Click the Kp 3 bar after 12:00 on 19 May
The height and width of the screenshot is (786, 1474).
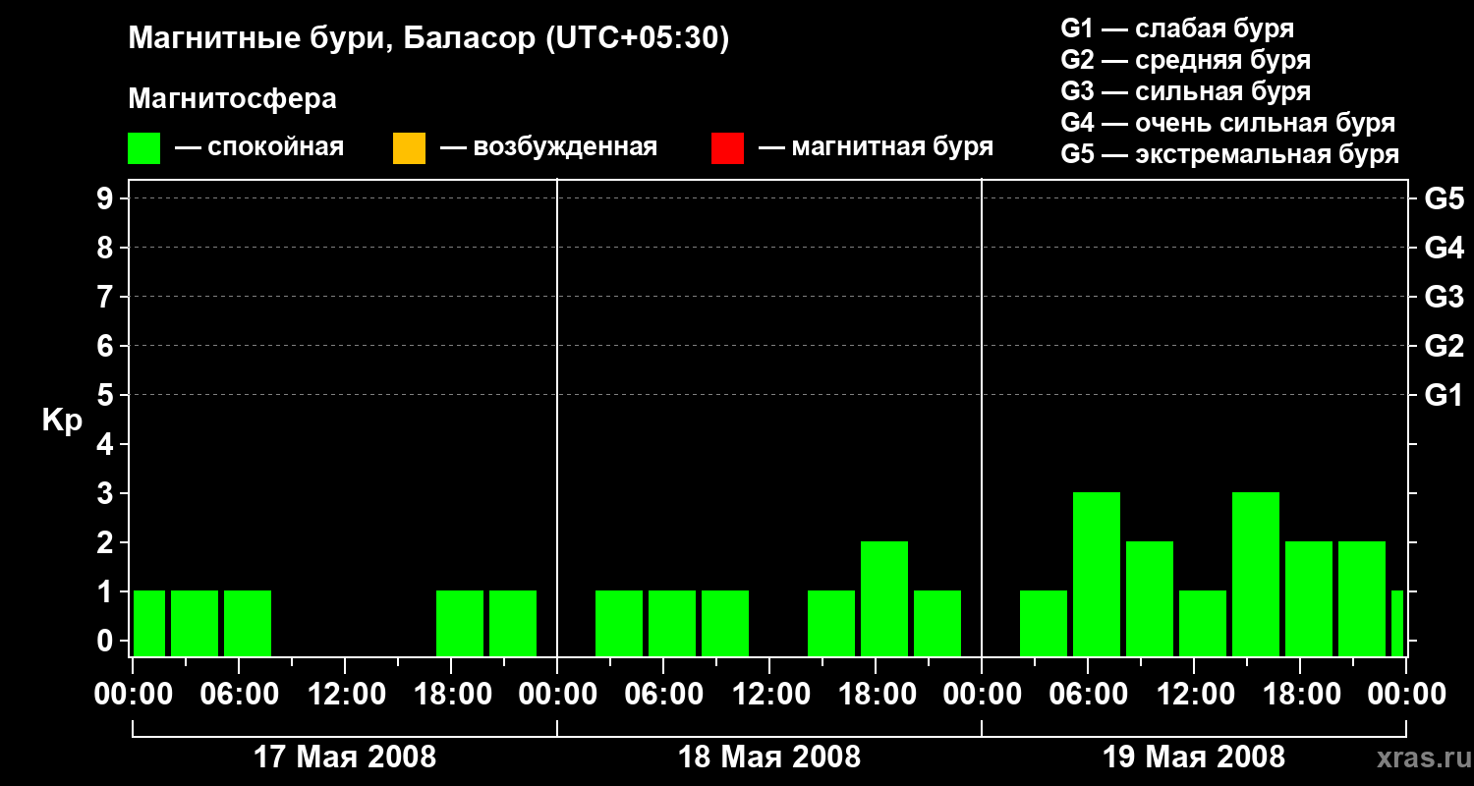1256,575
